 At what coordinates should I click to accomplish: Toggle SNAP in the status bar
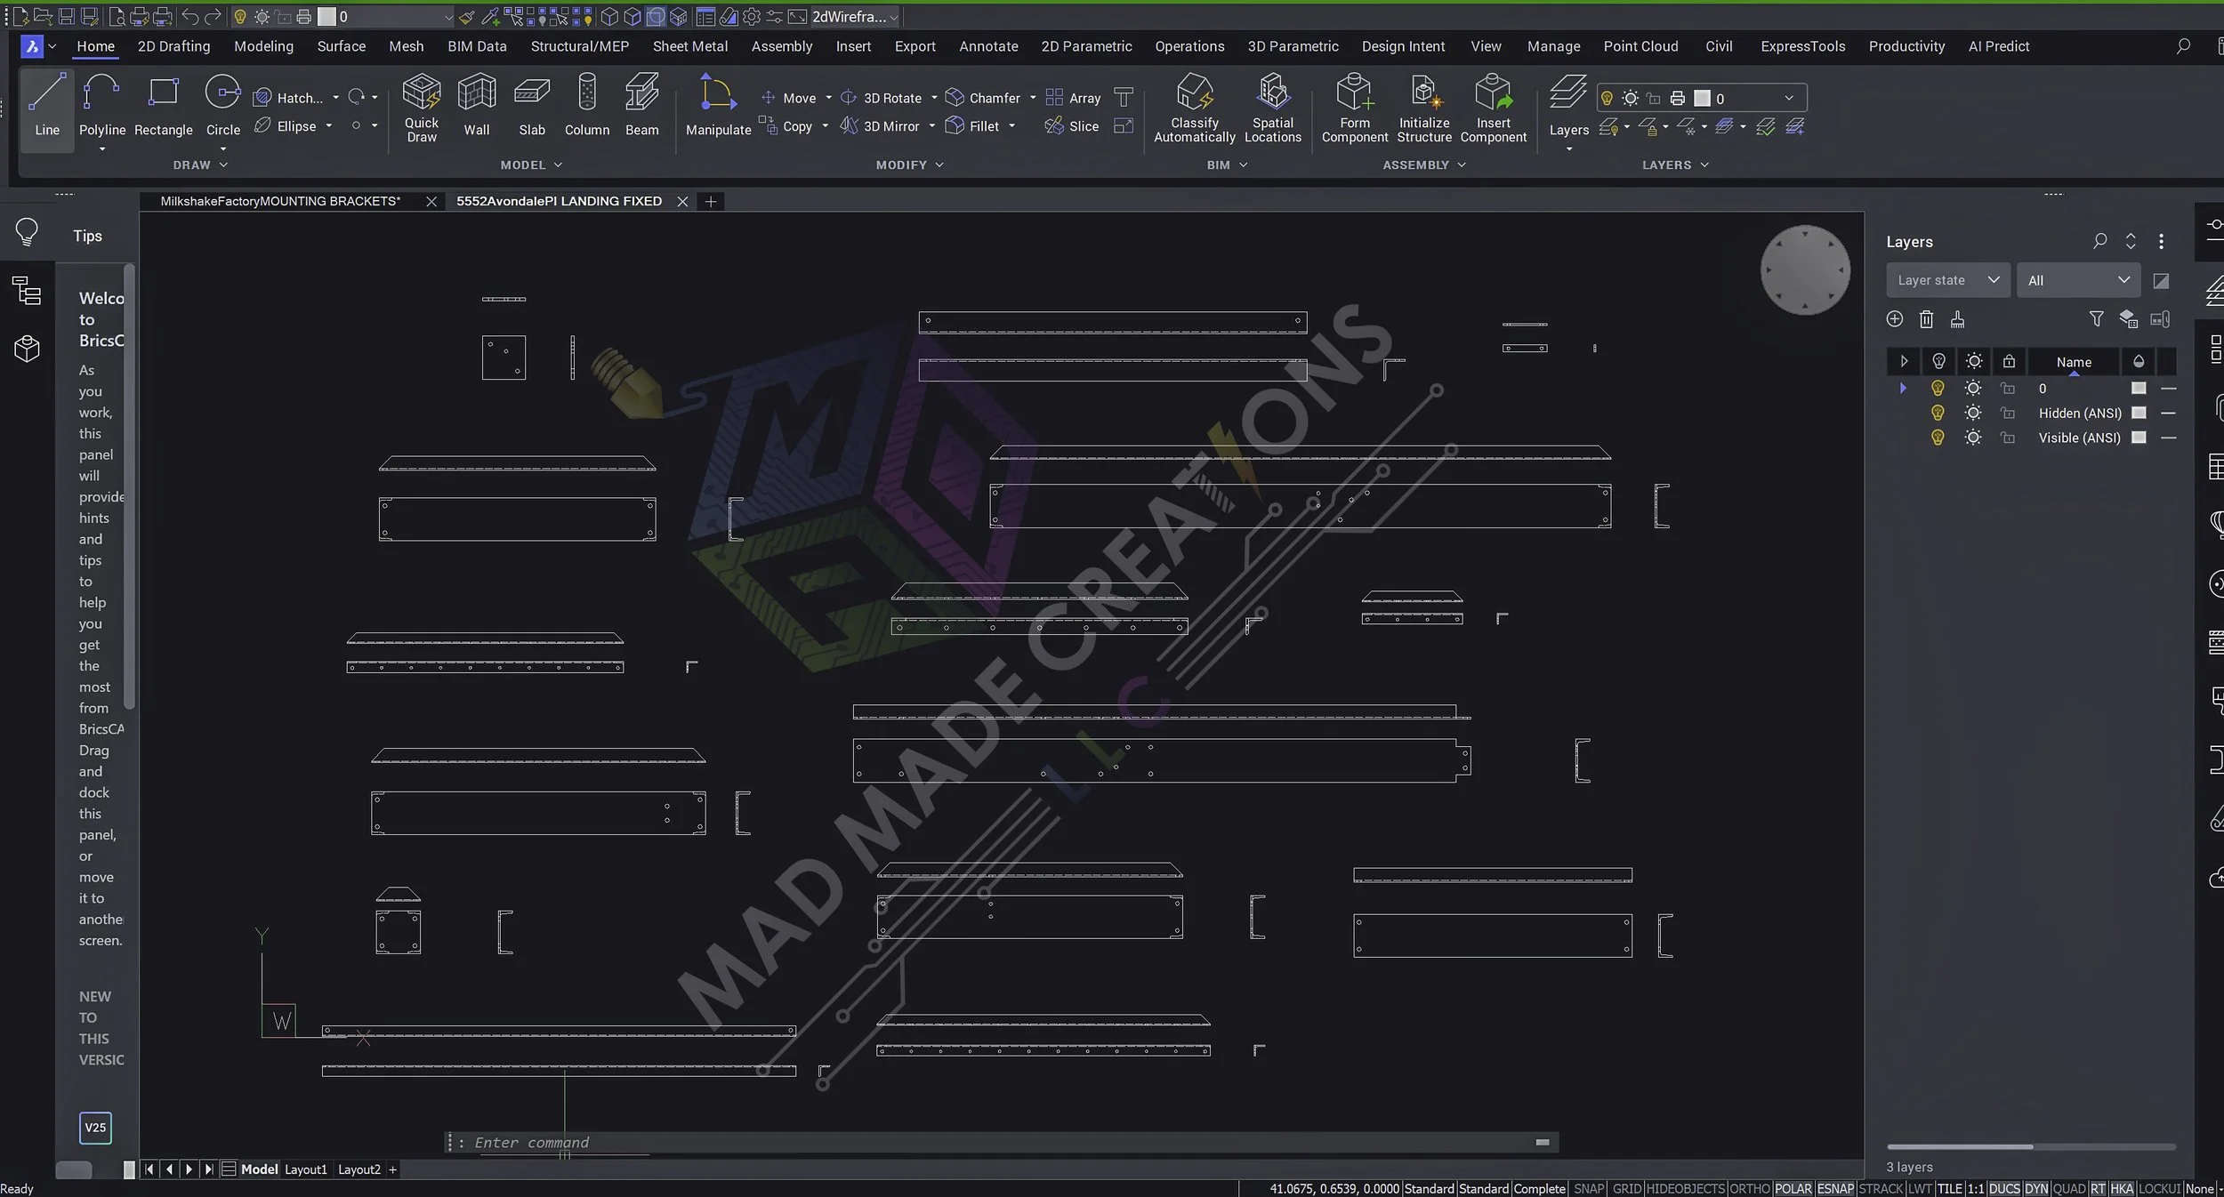1589,1188
